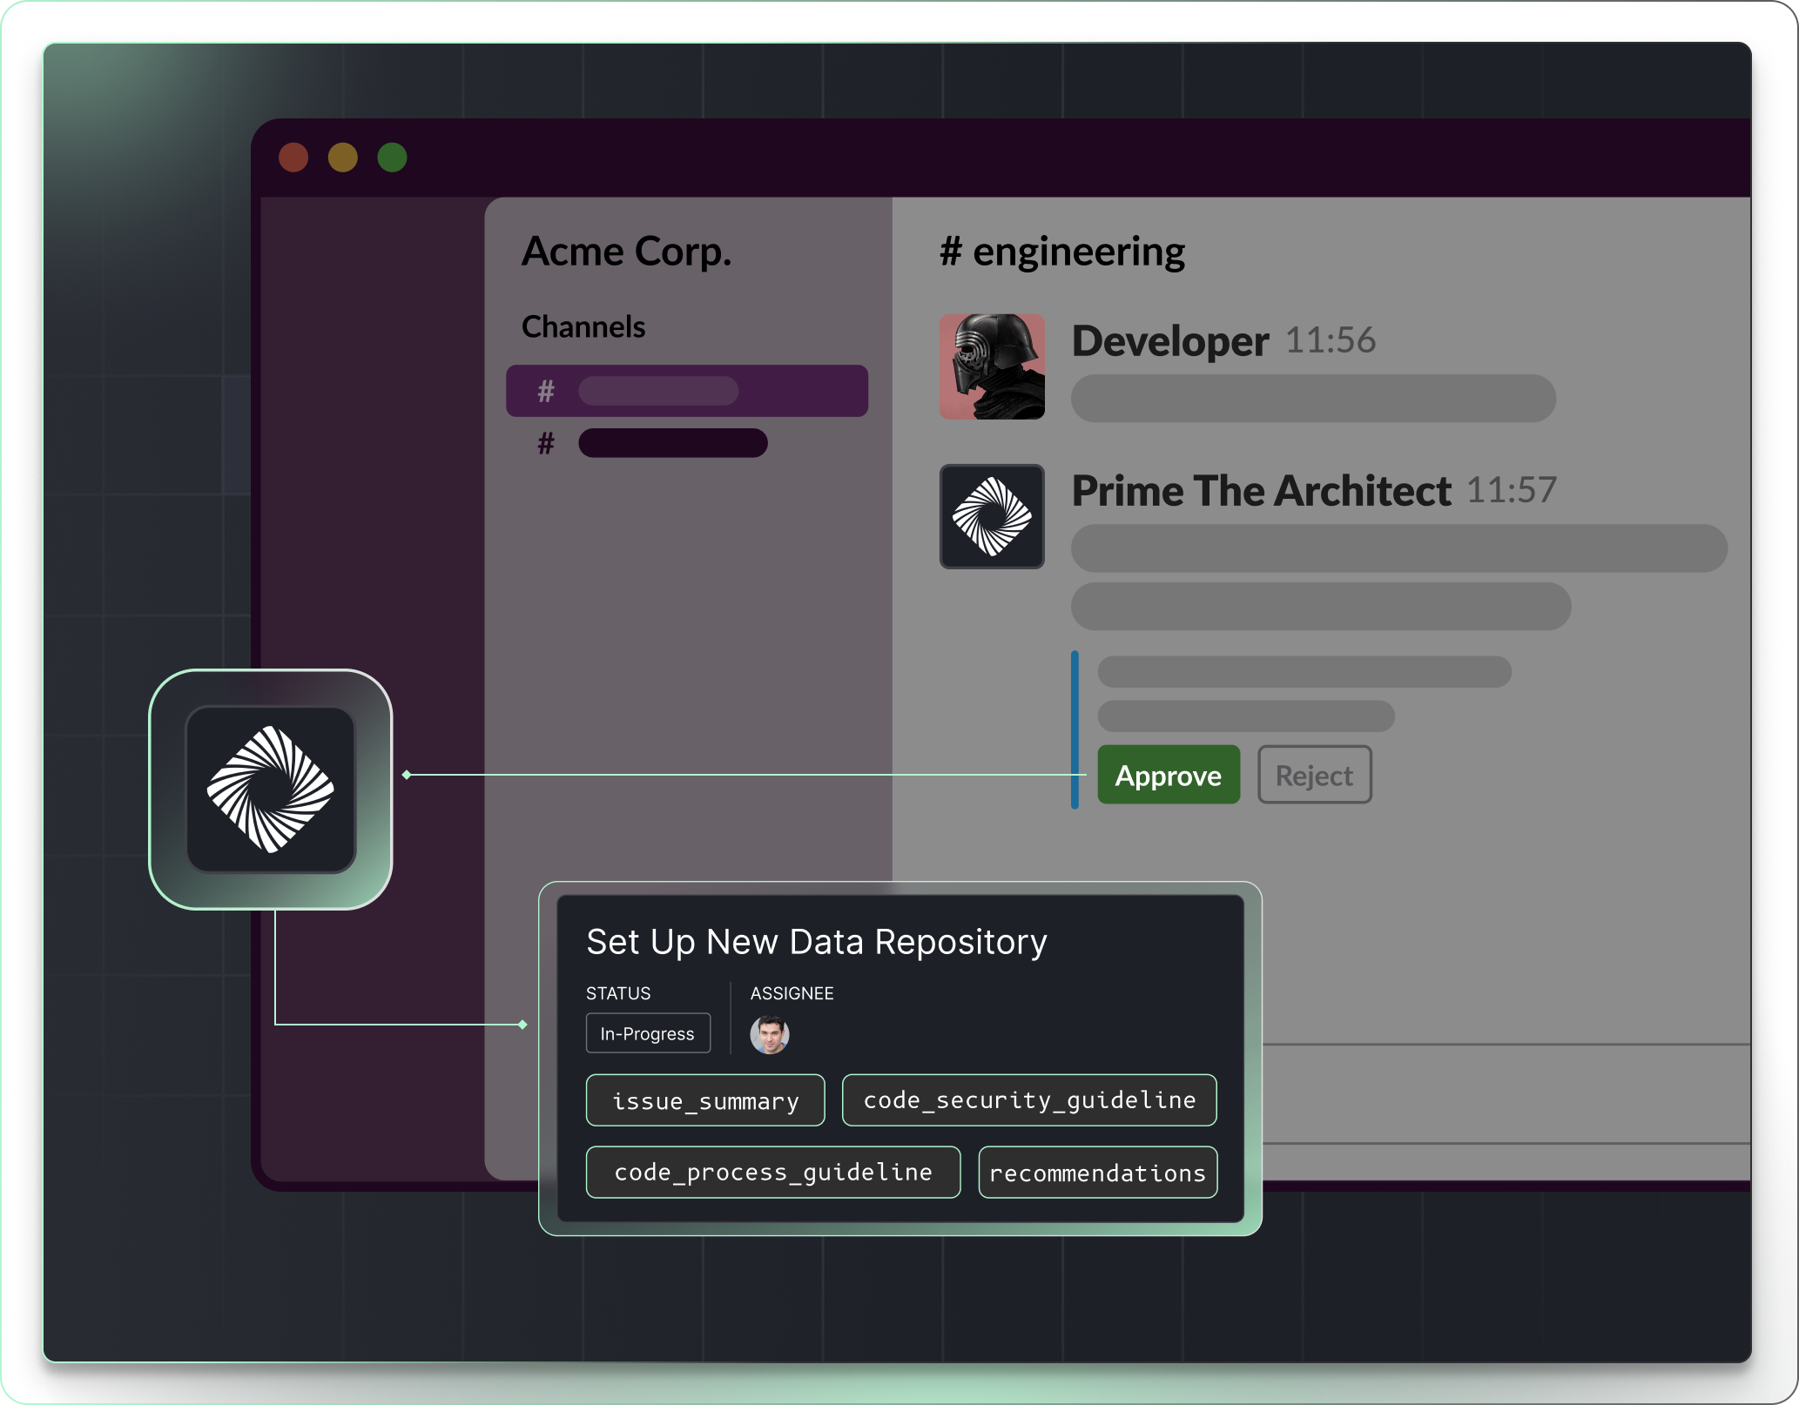Select the code_security_guideline tag
Viewport: 1799px width, 1405px height.
[x=1028, y=1100]
